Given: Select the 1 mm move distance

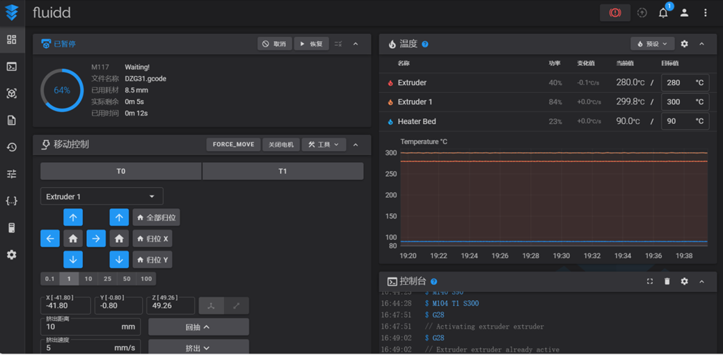Looking at the screenshot, I should tap(69, 278).
